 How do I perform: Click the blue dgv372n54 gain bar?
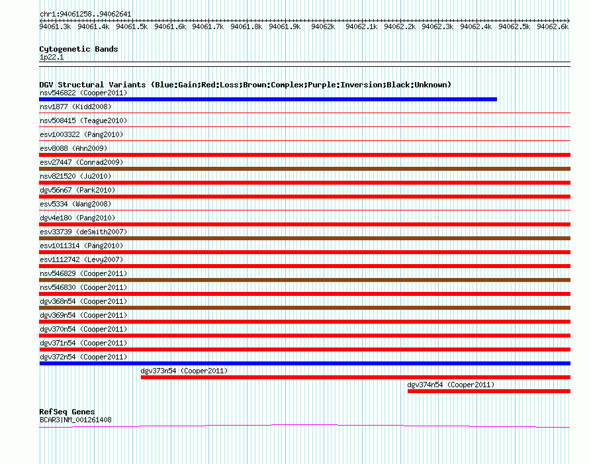[304, 363]
